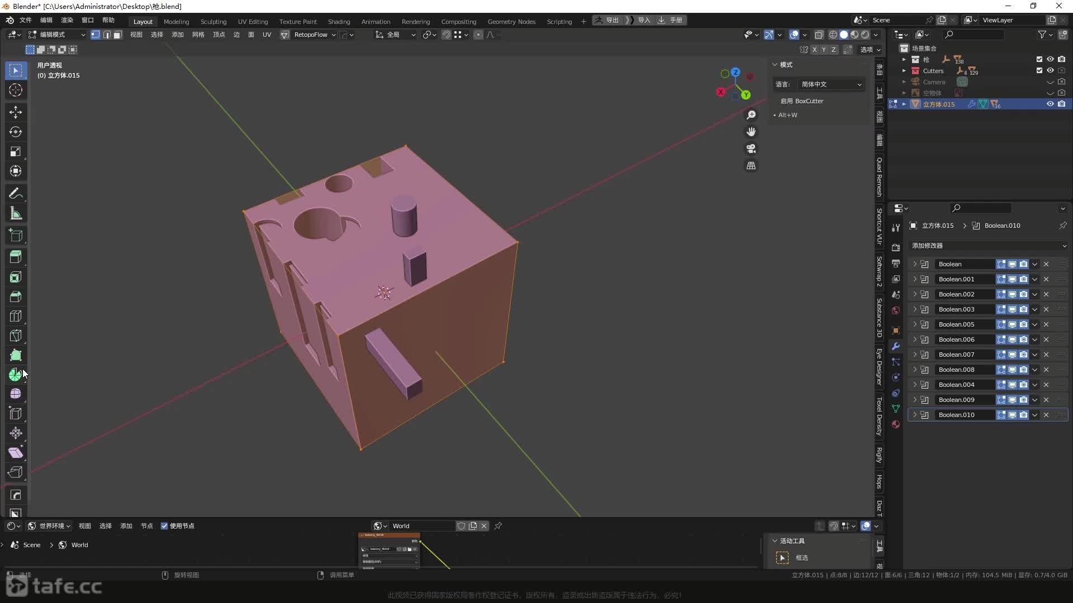Switch to edge select mode

107,35
